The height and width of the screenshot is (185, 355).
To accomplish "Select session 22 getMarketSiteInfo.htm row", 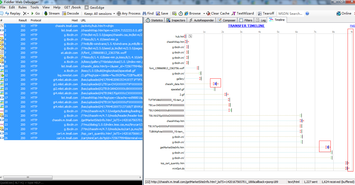I will pos(71,120).
